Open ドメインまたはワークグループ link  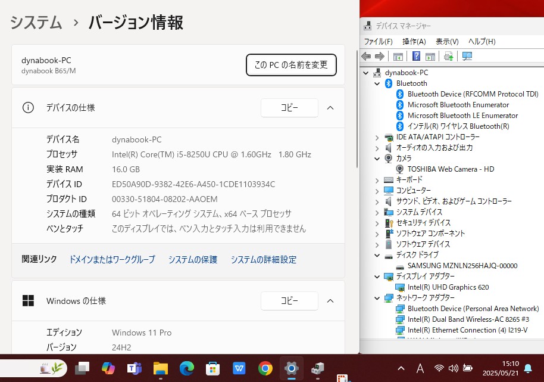click(x=112, y=259)
